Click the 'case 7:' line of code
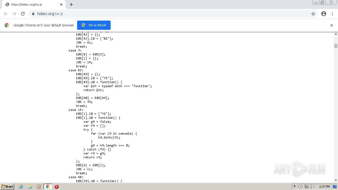This screenshot has height=190, width=338. click(x=75, y=50)
